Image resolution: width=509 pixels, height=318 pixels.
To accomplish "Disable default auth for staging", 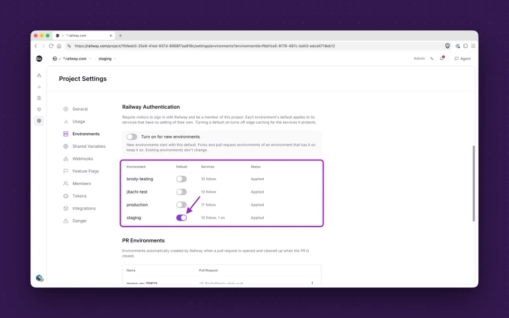I will pos(182,218).
